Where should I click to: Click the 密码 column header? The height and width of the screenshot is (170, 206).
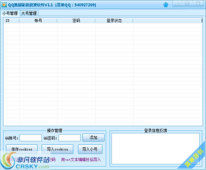(x=76, y=21)
